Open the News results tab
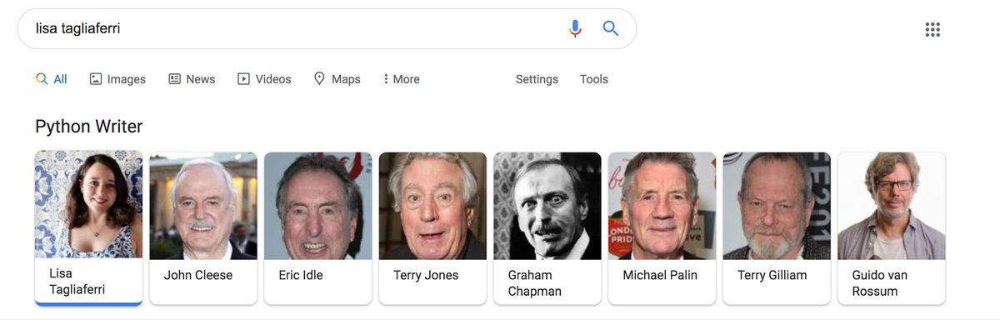The height and width of the screenshot is (335, 1000). tap(192, 79)
